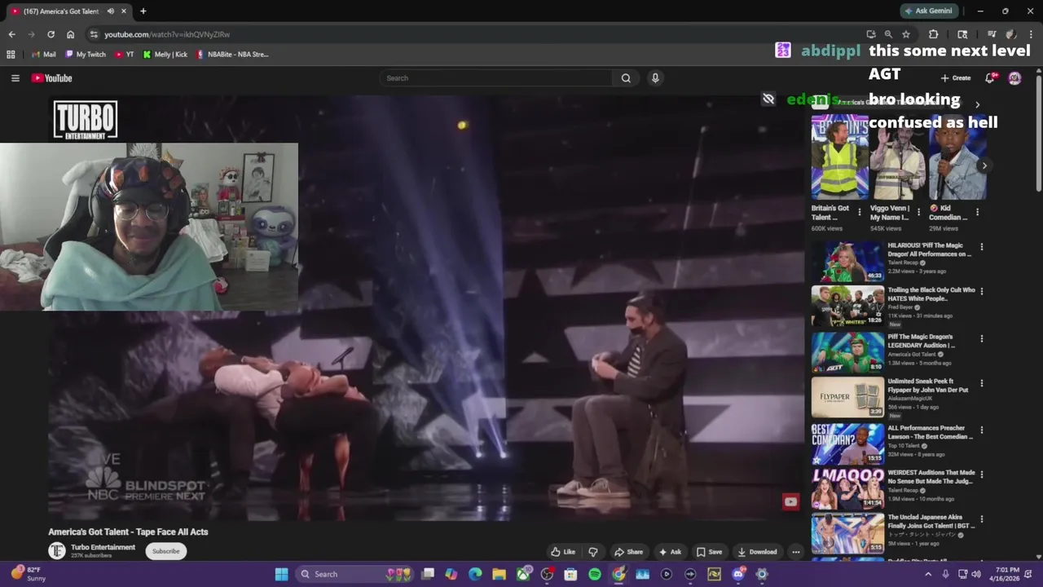Open the Kid Comedian short thumbnail
The height and width of the screenshot is (587, 1043).
tap(957, 157)
